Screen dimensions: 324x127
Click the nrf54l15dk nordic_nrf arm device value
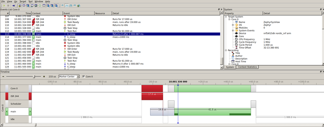pyautogui.click(x=277, y=33)
